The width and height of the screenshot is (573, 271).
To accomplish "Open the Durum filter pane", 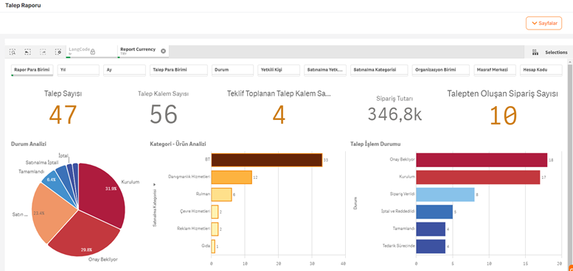I will (232, 70).
